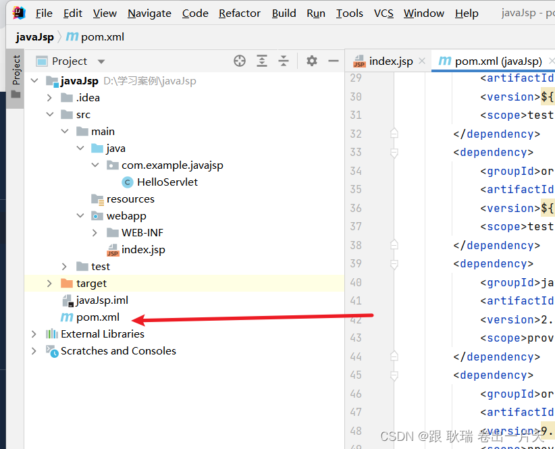Select pom.xml file in project tree
Screen dimensions: 555x449
pyautogui.click(x=98, y=317)
